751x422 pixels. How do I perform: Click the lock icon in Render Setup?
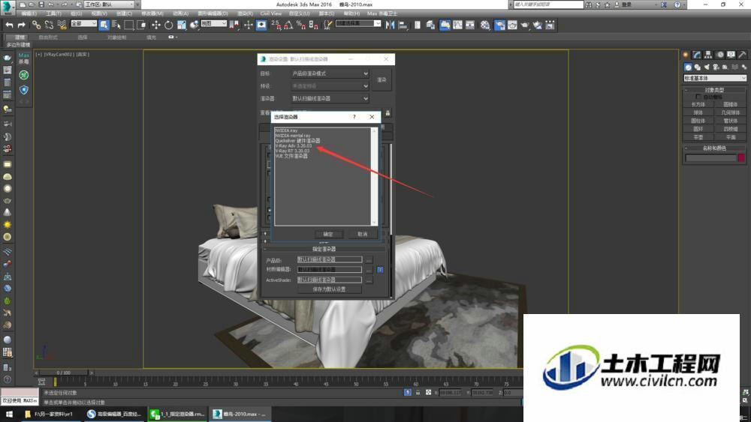coord(388,112)
